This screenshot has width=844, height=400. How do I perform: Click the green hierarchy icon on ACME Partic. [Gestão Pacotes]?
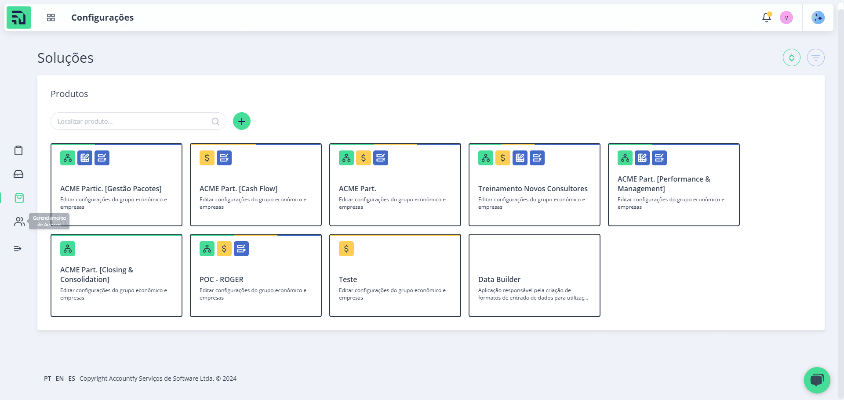click(x=68, y=158)
